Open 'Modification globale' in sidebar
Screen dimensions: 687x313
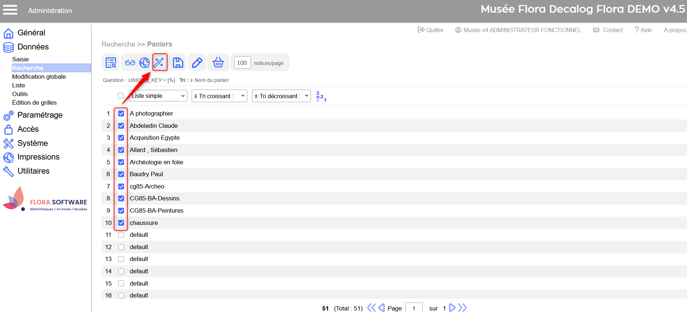[39, 77]
